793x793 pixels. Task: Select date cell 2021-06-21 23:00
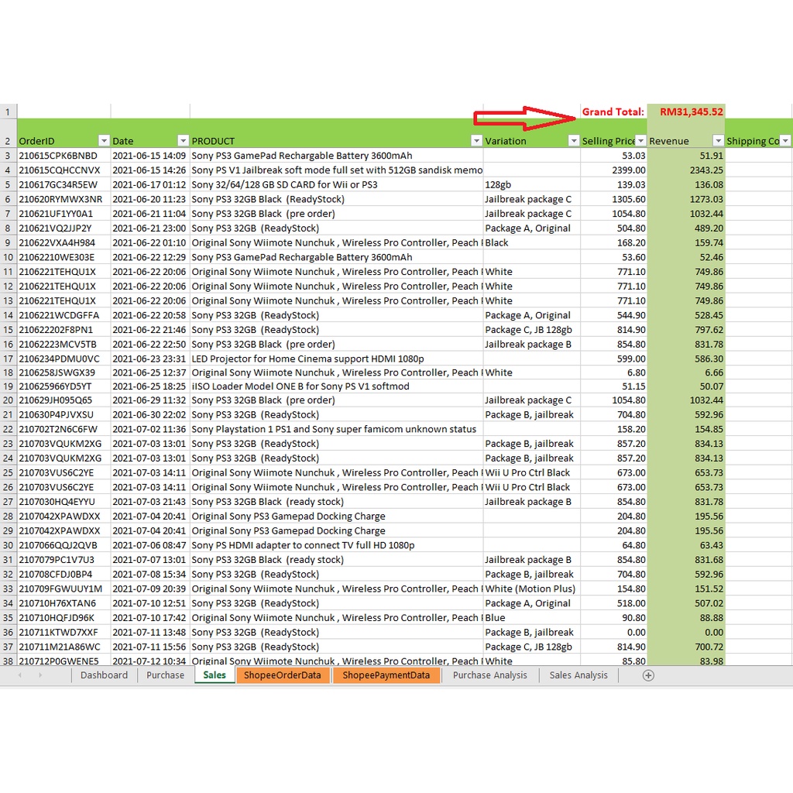point(150,228)
